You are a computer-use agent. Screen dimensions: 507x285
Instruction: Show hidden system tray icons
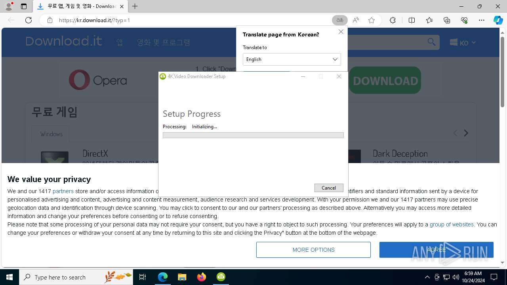click(x=427, y=277)
